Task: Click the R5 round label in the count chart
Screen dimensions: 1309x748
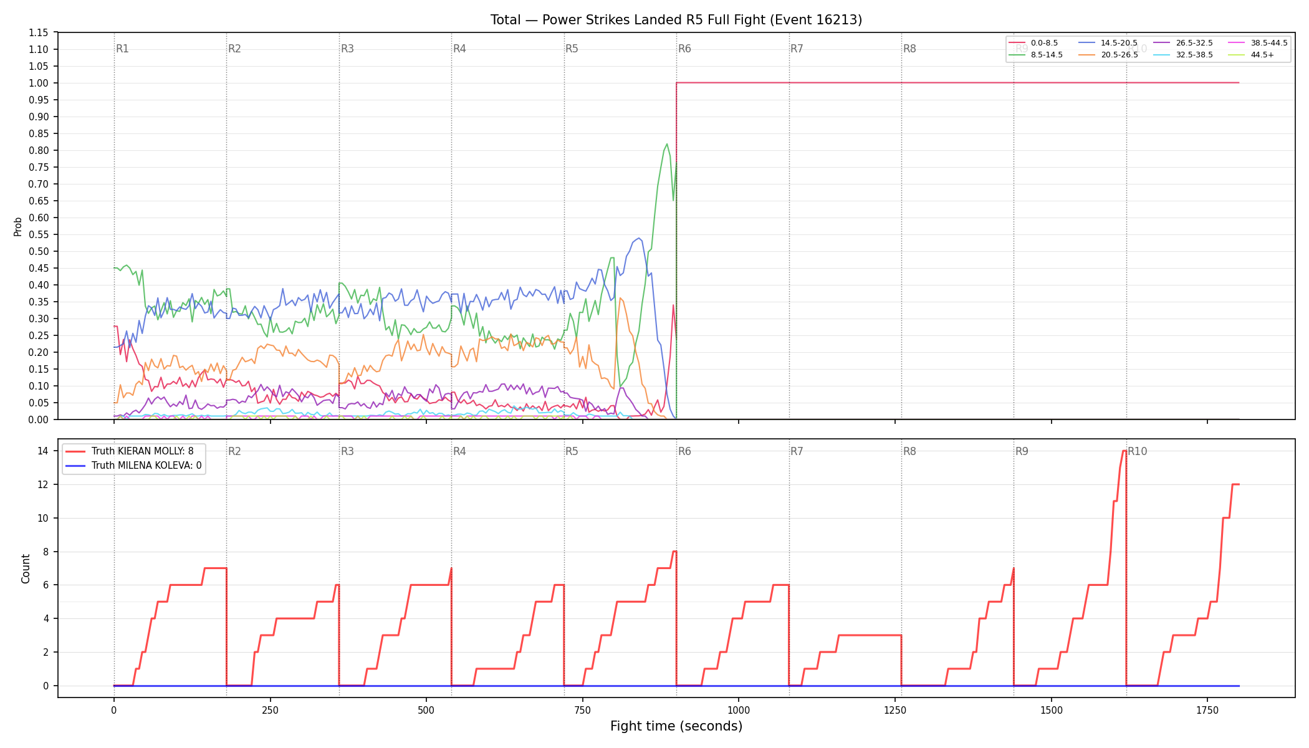Action: (x=572, y=451)
